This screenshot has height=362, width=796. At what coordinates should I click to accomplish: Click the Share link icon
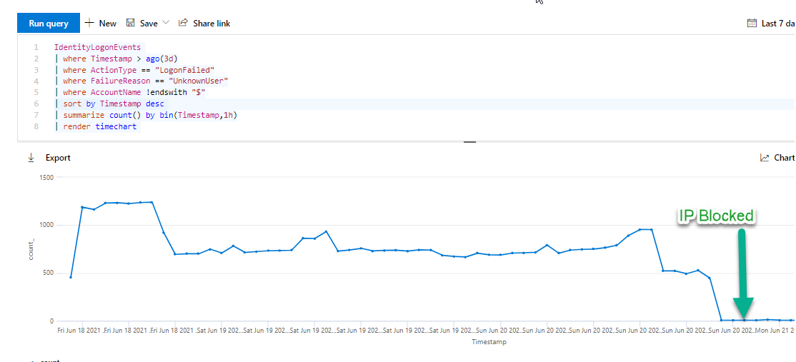183,23
